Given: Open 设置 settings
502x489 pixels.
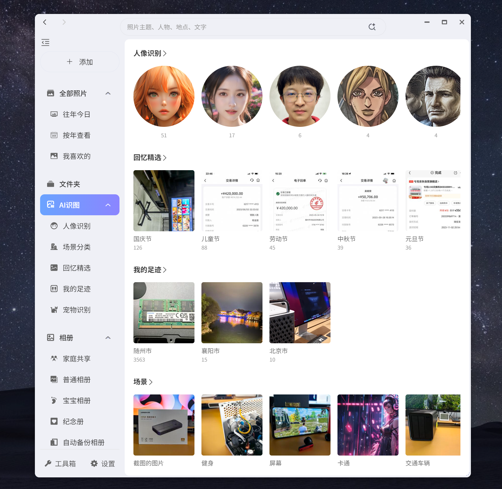Looking at the screenshot, I should pos(103,464).
